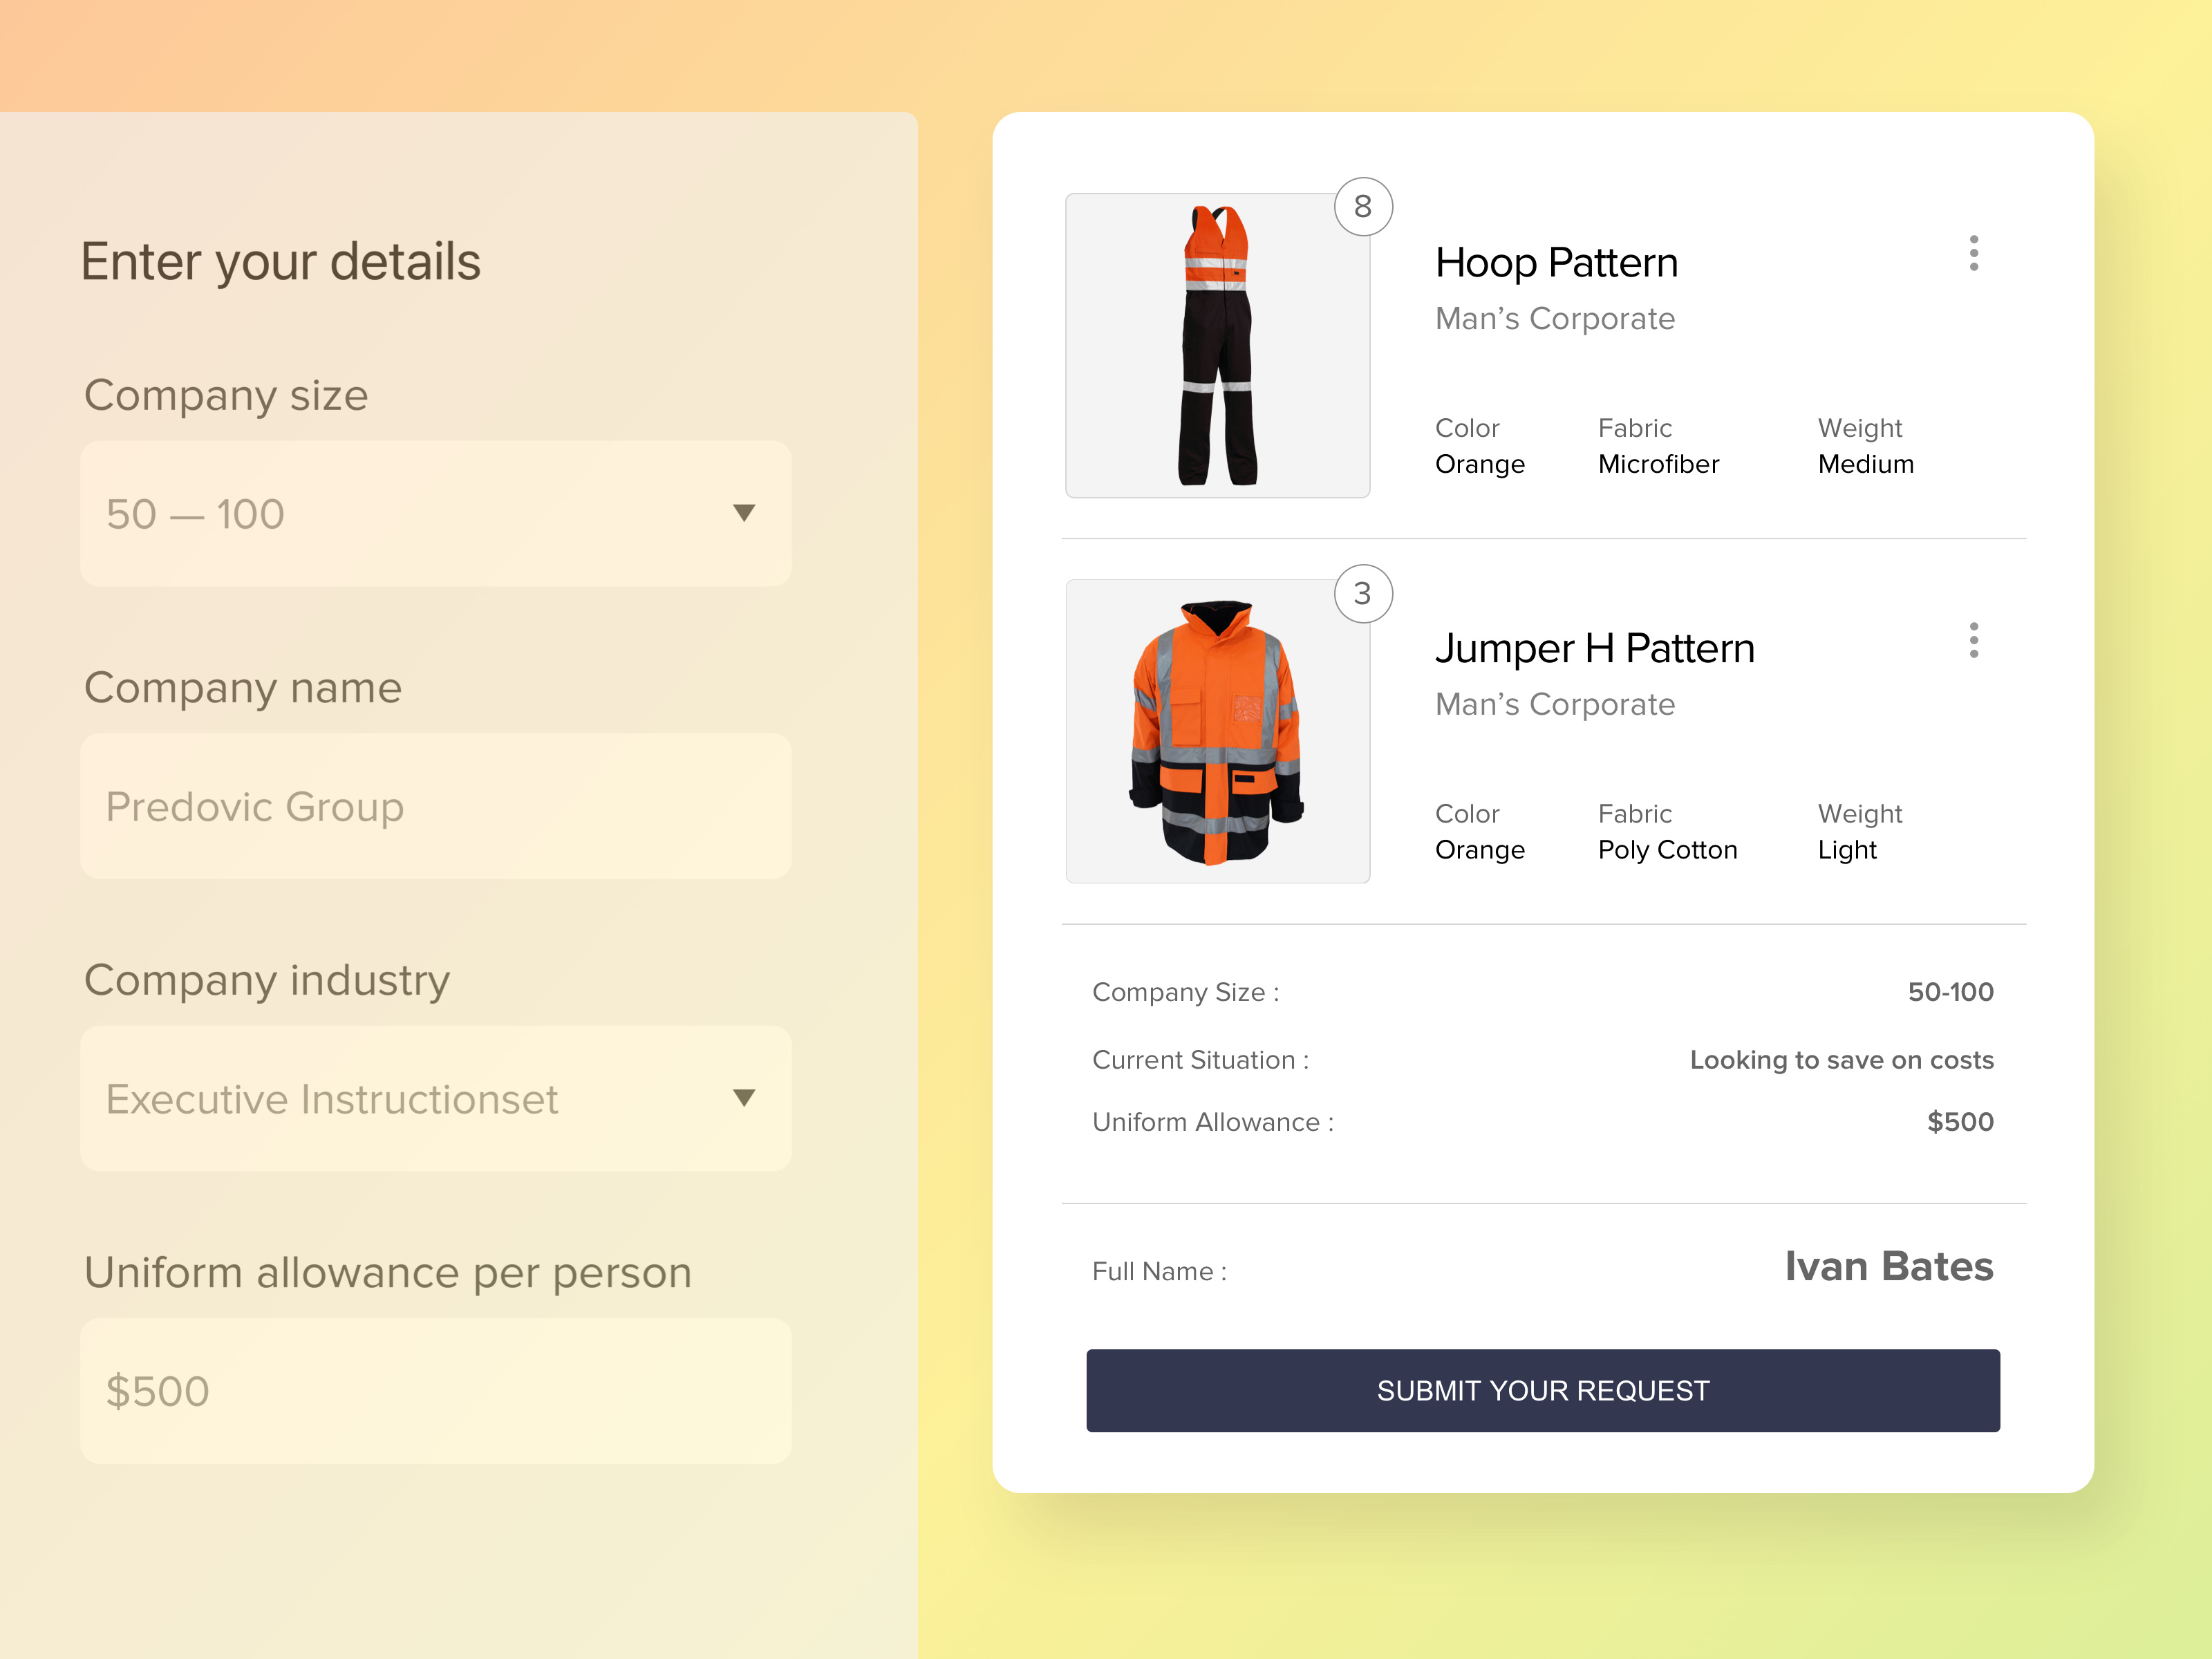The width and height of the screenshot is (2212, 1659).
Task: Select the Uniform allowance $500 field
Action: [436, 1390]
